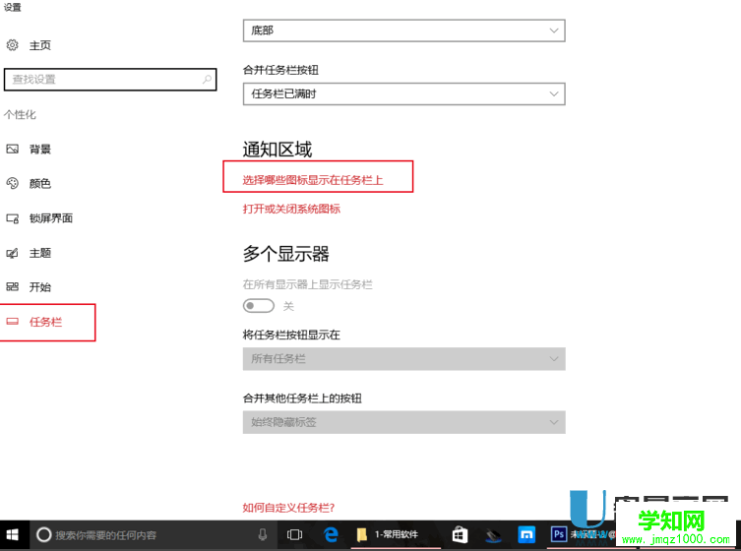Select the Start icon in sidebar
741x551 pixels.
point(12,287)
